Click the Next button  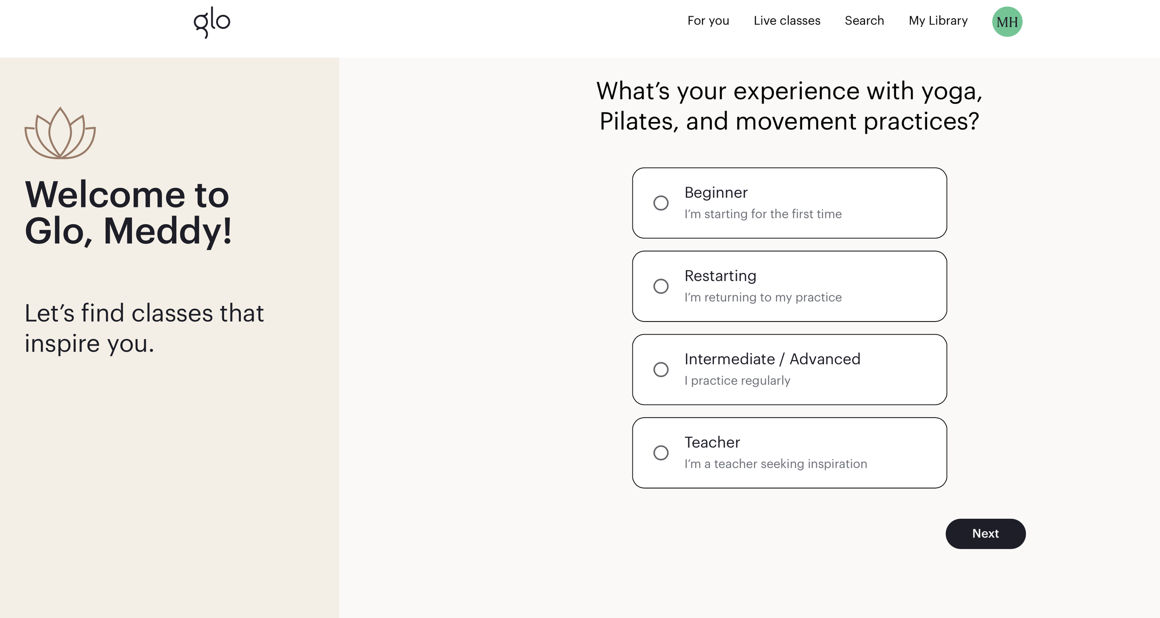(x=986, y=534)
